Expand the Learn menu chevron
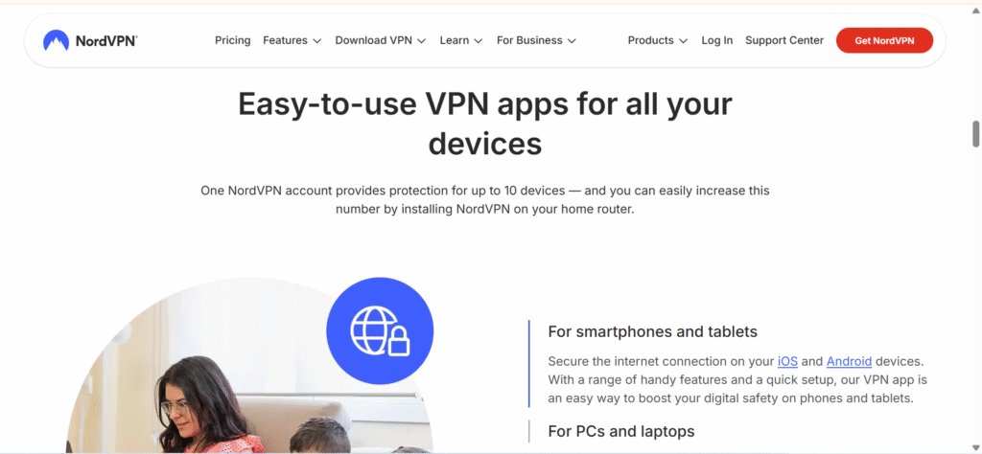 click(479, 41)
